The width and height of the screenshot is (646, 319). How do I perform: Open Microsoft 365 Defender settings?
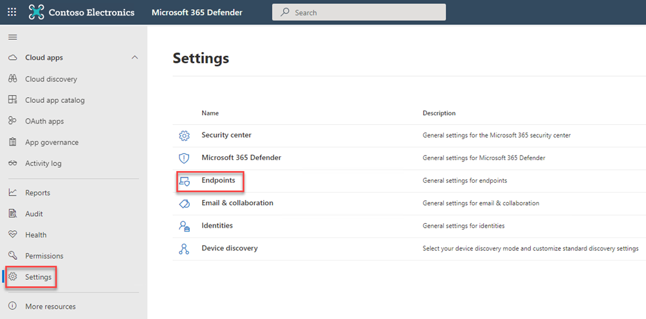pyautogui.click(x=241, y=158)
